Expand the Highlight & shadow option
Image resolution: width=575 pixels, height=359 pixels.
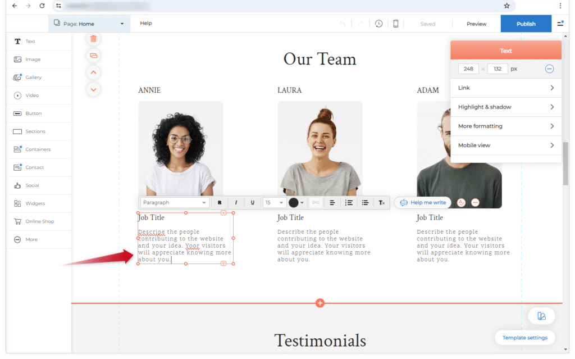click(x=506, y=107)
